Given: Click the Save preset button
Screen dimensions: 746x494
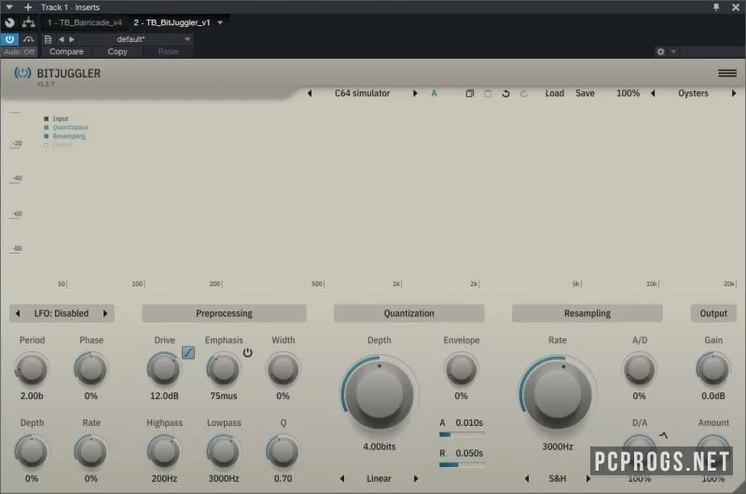Looking at the screenshot, I should (585, 93).
